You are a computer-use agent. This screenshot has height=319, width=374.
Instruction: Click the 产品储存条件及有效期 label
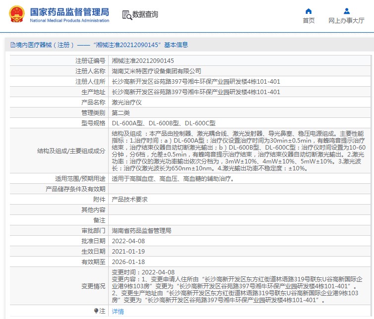pos(75,189)
